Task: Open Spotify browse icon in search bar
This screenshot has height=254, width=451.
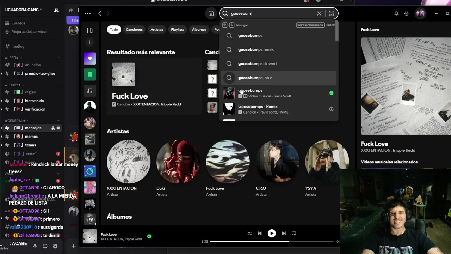Action: (331, 13)
